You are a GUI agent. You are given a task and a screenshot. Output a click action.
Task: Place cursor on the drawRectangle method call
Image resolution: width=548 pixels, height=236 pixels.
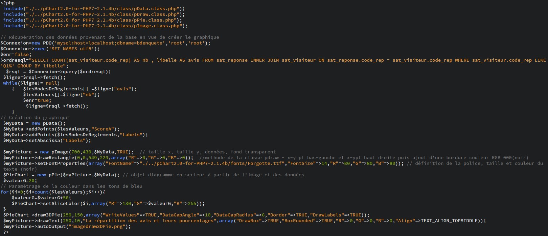click(x=51, y=158)
